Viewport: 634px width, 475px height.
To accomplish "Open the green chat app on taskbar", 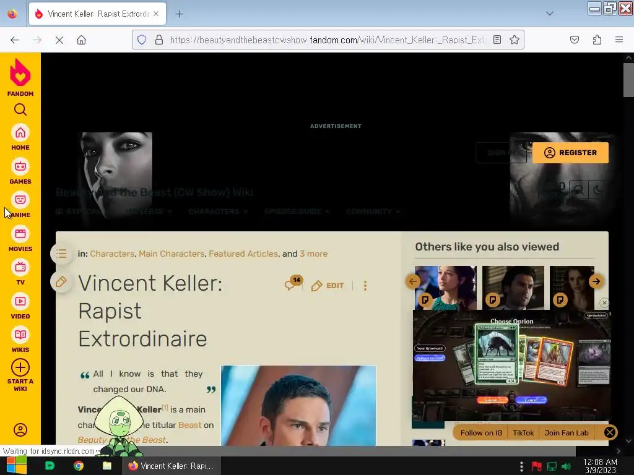I will [x=50, y=466].
